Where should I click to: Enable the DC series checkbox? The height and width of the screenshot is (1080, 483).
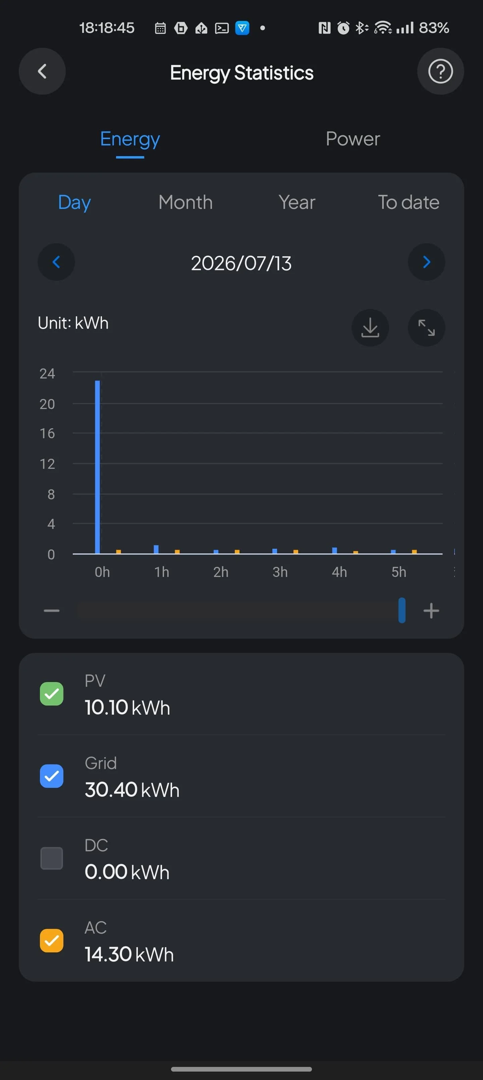(x=52, y=858)
